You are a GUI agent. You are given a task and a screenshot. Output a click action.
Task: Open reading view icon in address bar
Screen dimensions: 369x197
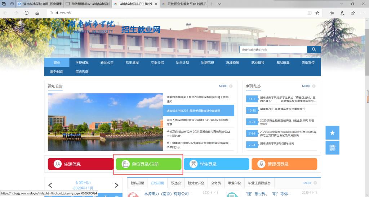pos(309,13)
